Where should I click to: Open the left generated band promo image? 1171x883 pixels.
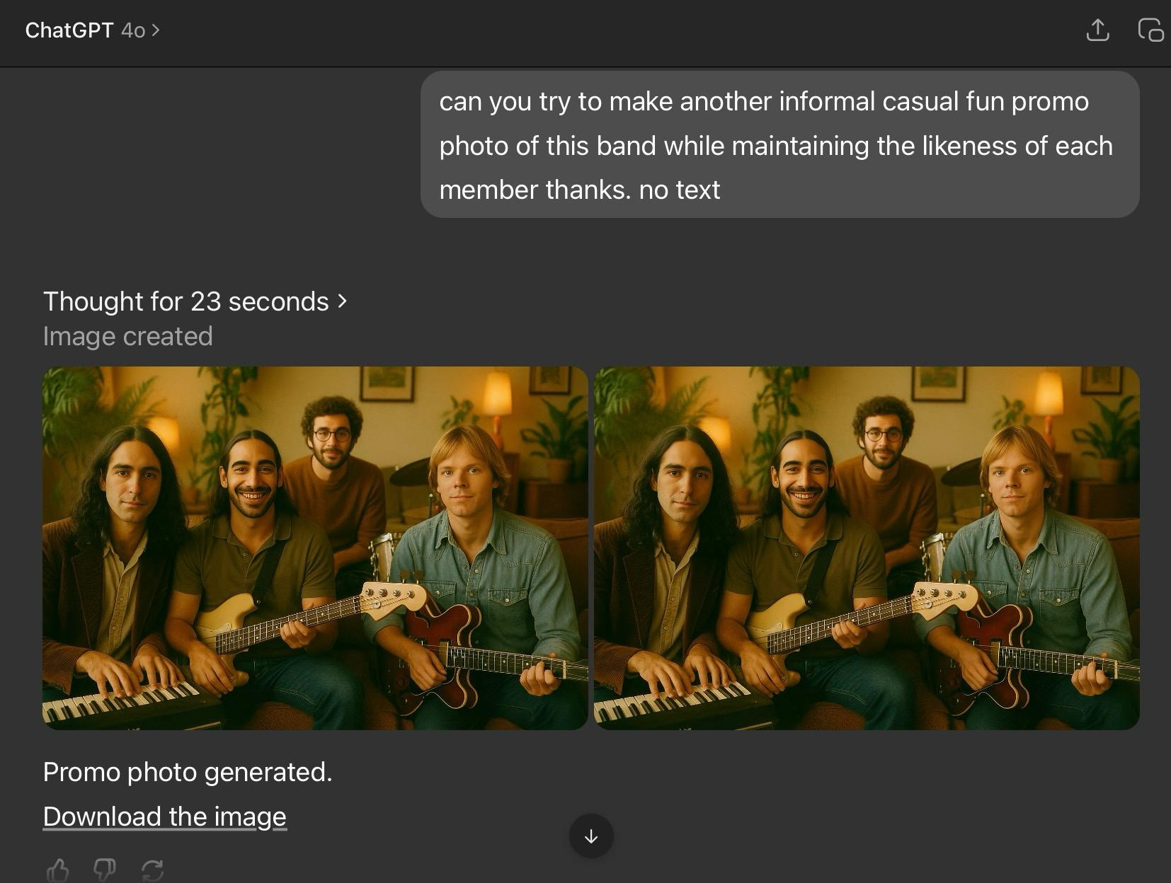click(x=315, y=548)
